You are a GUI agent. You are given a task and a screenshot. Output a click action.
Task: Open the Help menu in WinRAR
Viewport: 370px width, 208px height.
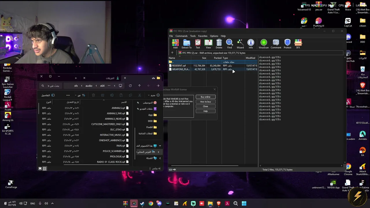tap(223, 36)
